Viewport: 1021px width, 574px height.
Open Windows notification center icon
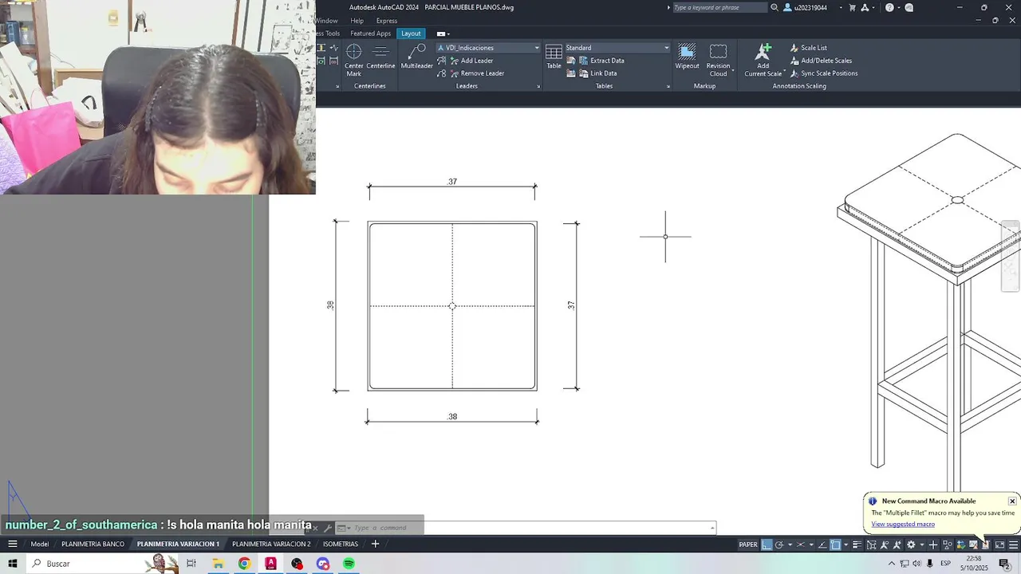(x=1005, y=564)
